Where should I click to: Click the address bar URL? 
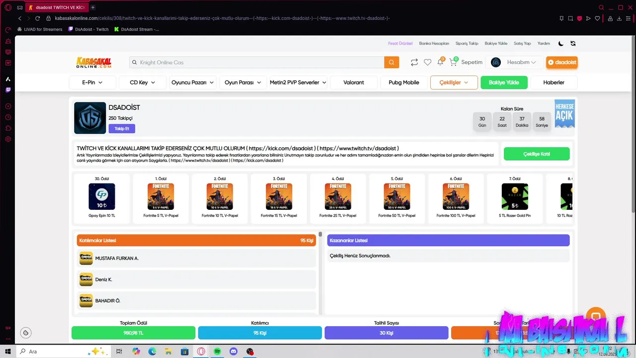coord(222,18)
